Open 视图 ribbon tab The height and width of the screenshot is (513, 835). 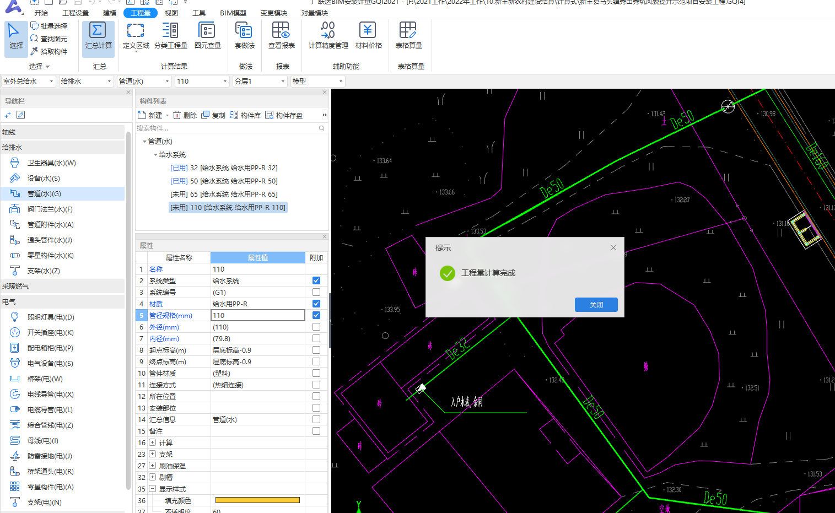[171, 13]
